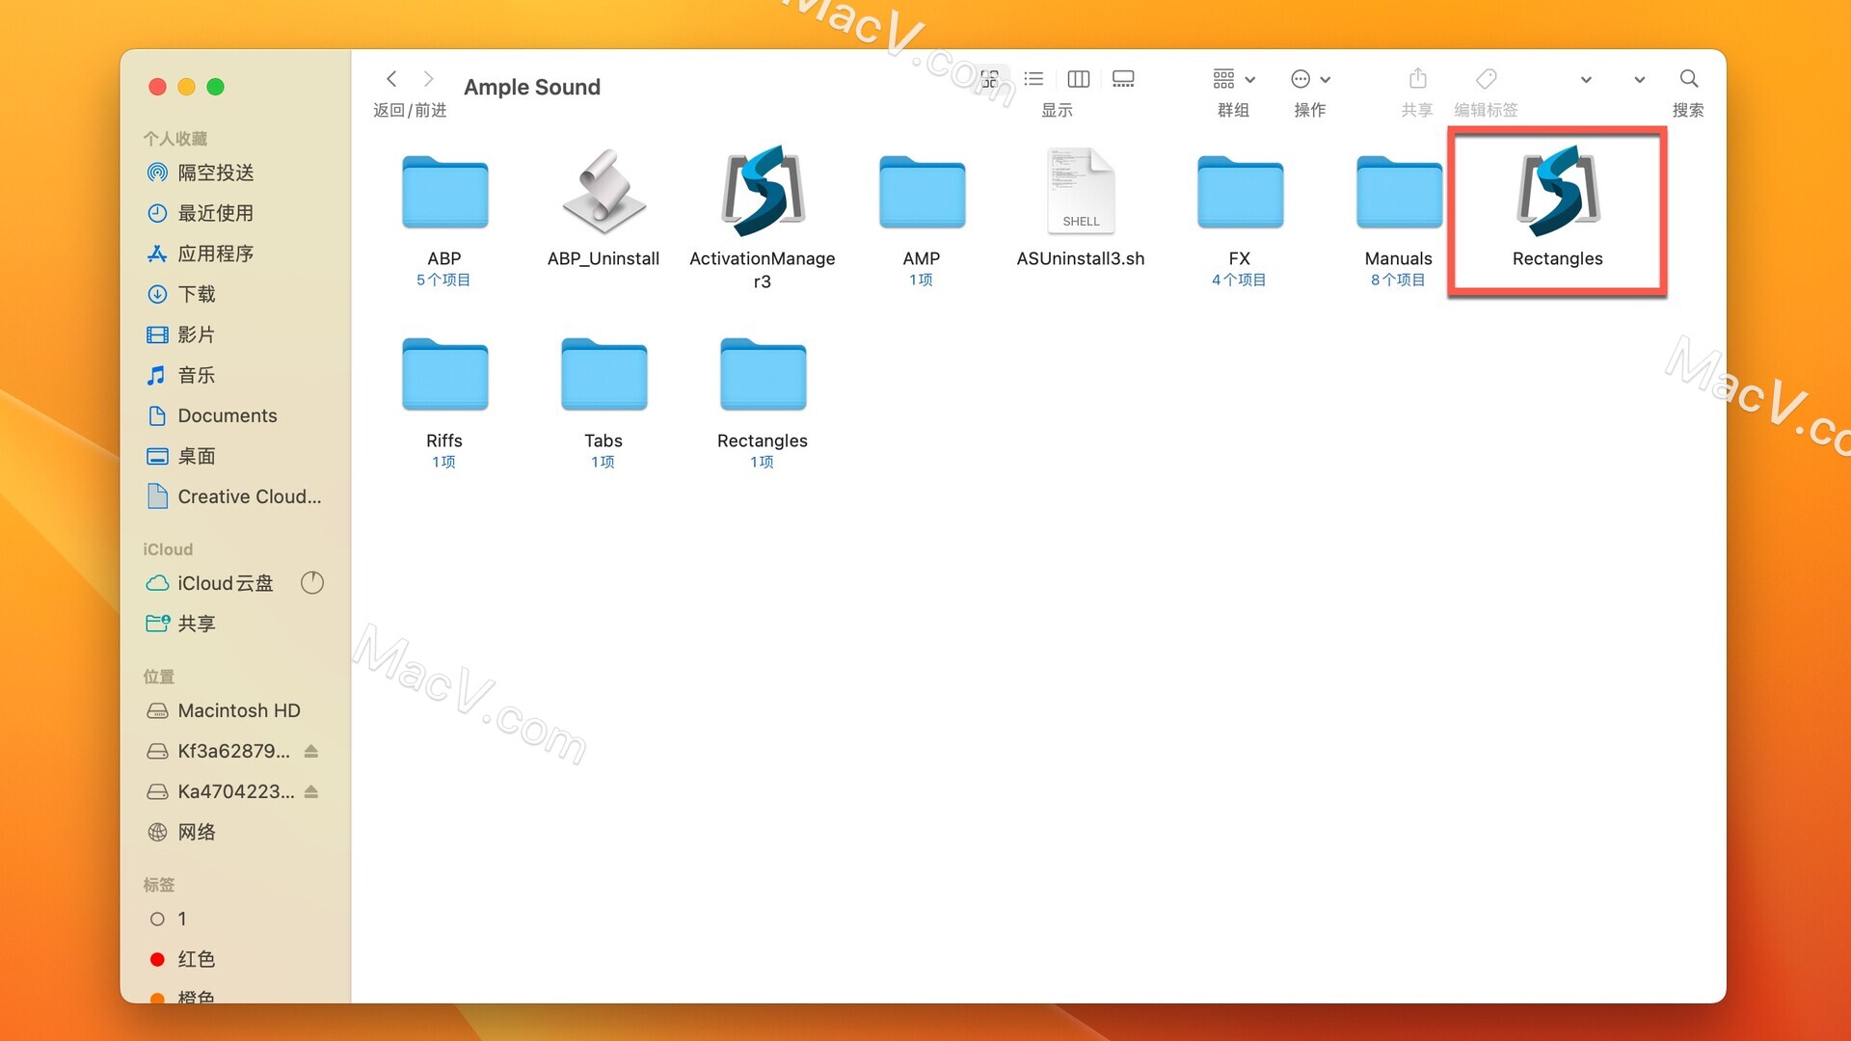This screenshot has width=1851, height=1041.
Task: Select the AMP folder
Action: pyautogui.click(x=922, y=193)
